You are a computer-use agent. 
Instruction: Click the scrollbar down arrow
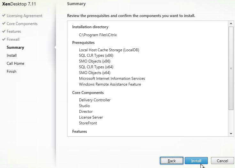tap(231, 134)
